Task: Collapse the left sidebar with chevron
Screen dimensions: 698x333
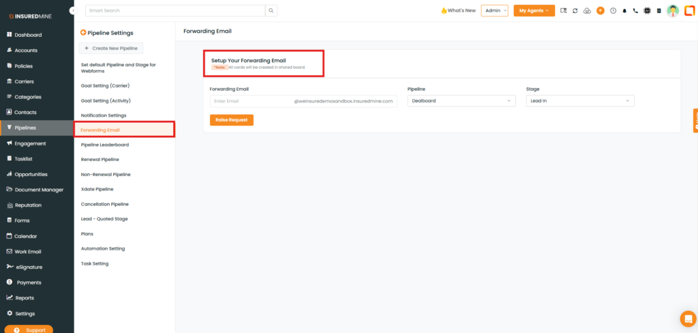Action: click(72, 10)
